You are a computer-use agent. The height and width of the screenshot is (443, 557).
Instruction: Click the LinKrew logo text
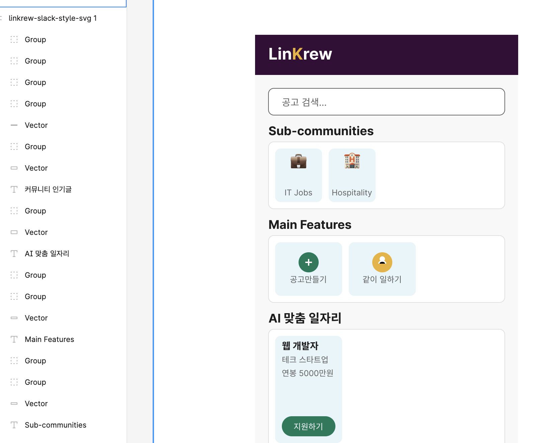click(x=300, y=54)
